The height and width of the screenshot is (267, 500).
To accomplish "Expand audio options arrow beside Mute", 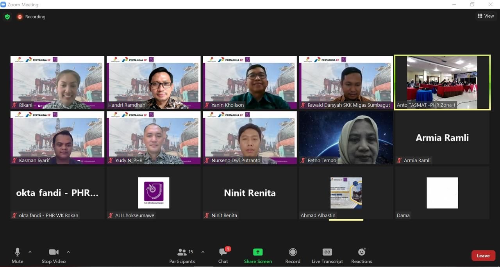I will 30,252.
